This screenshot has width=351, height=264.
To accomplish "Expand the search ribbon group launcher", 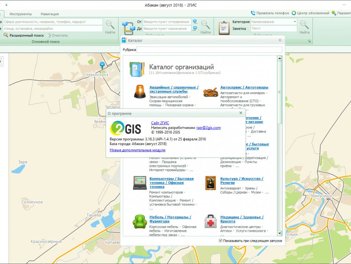I will click(x=309, y=41).
